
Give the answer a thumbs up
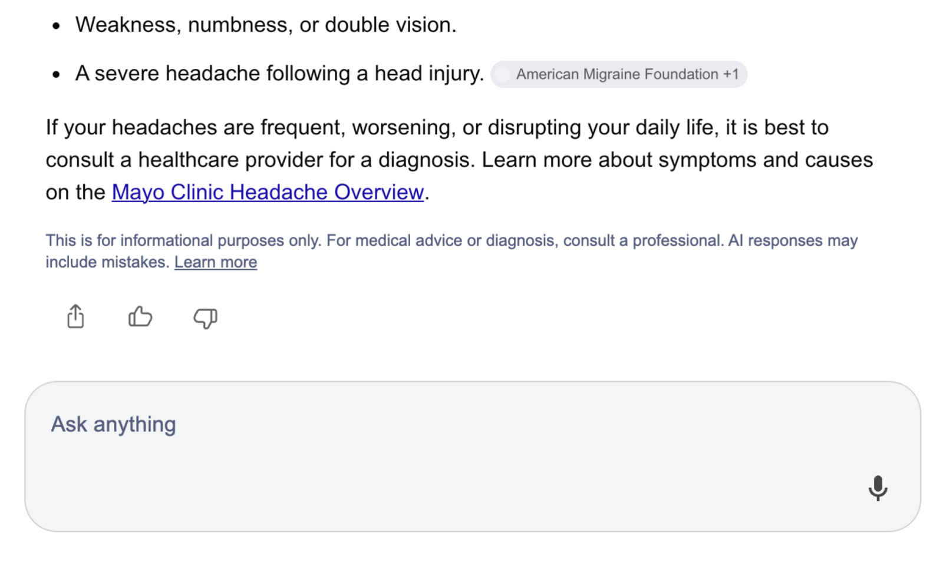coord(140,317)
